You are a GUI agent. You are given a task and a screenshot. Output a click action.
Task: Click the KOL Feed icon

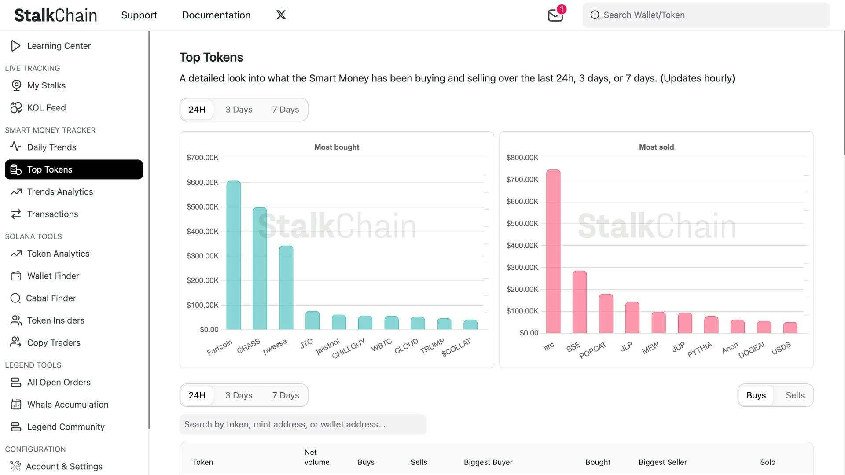(x=16, y=108)
